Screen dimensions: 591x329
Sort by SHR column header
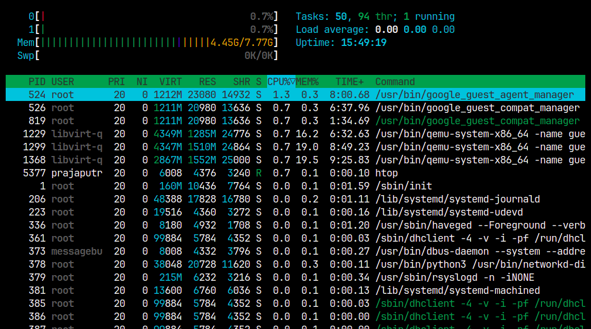click(x=242, y=82)
